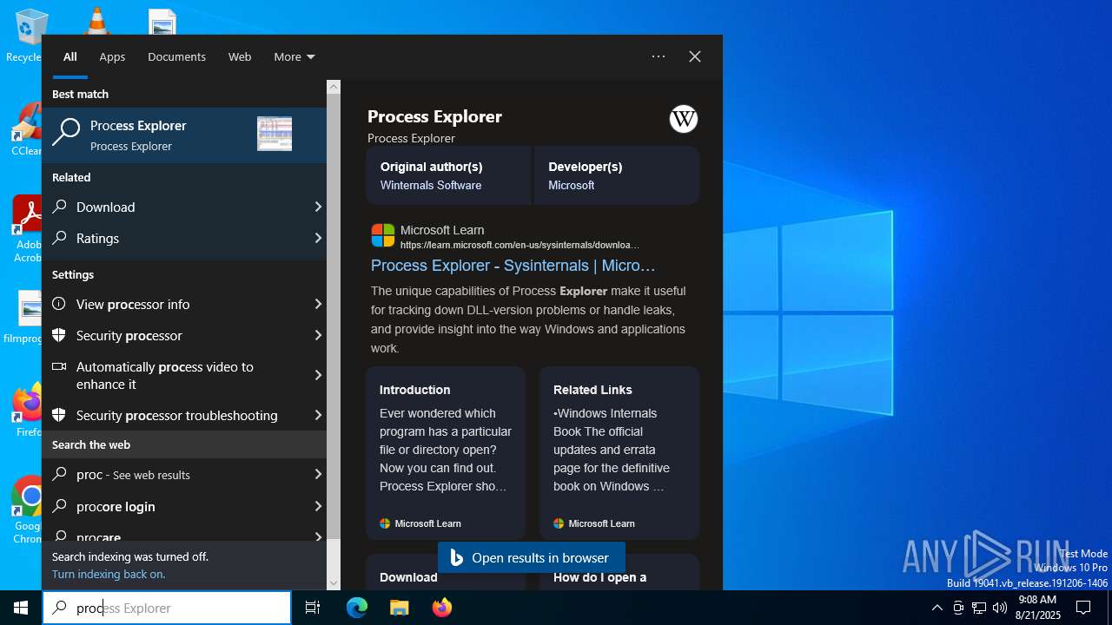The width and height of the screenshot is (1112, 625).
Task: Expand Automatically process video arrow
Action: [317, 375]
